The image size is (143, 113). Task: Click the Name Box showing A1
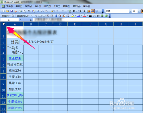9,20
